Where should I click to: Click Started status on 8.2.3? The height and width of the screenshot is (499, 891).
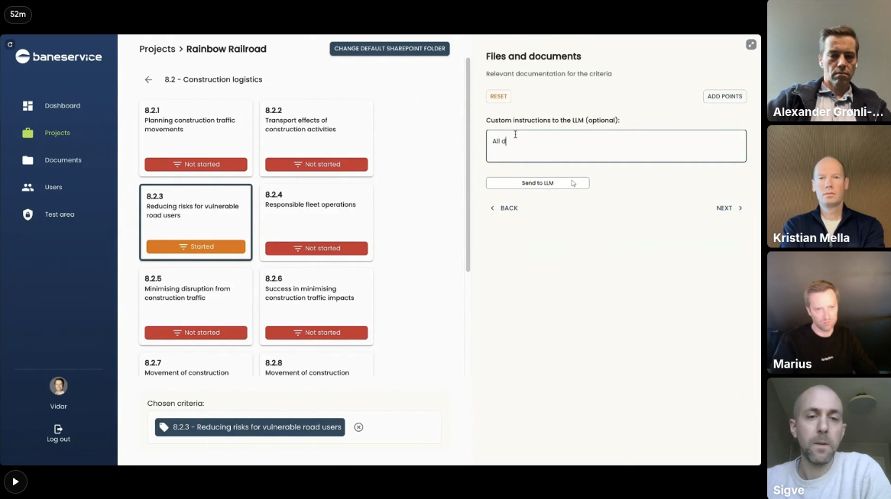[196, 247]
